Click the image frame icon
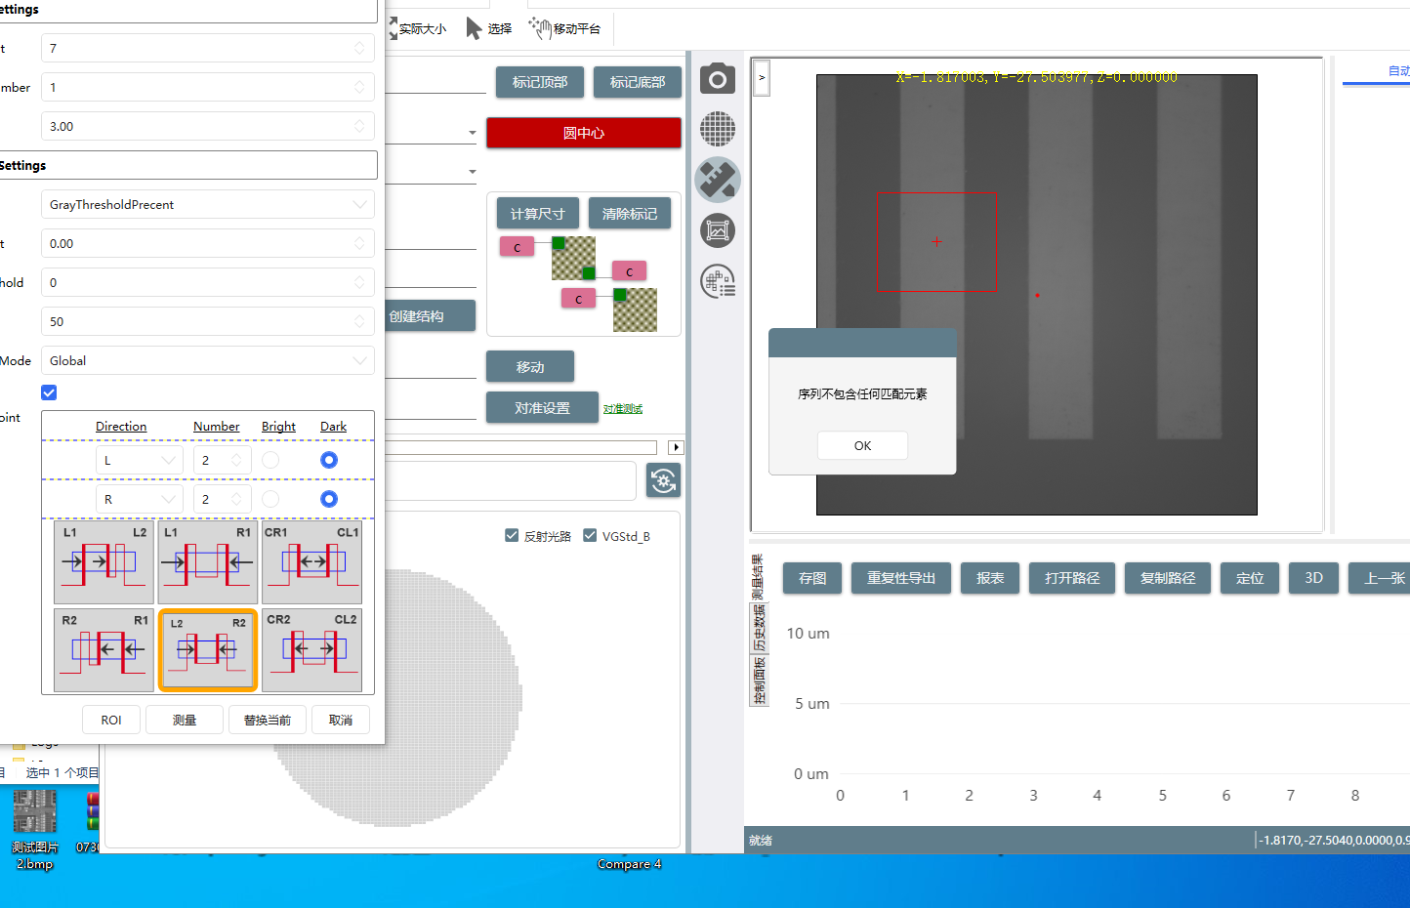Image resolution: width=1410 pixels, height=908 pixels. coord(718,231)
